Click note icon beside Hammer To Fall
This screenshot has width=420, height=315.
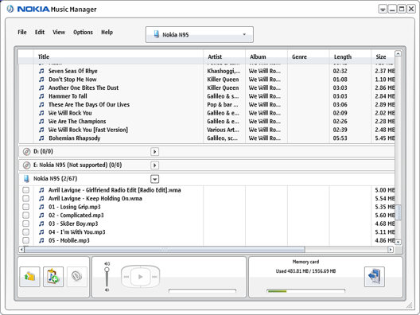coord(41,96)
